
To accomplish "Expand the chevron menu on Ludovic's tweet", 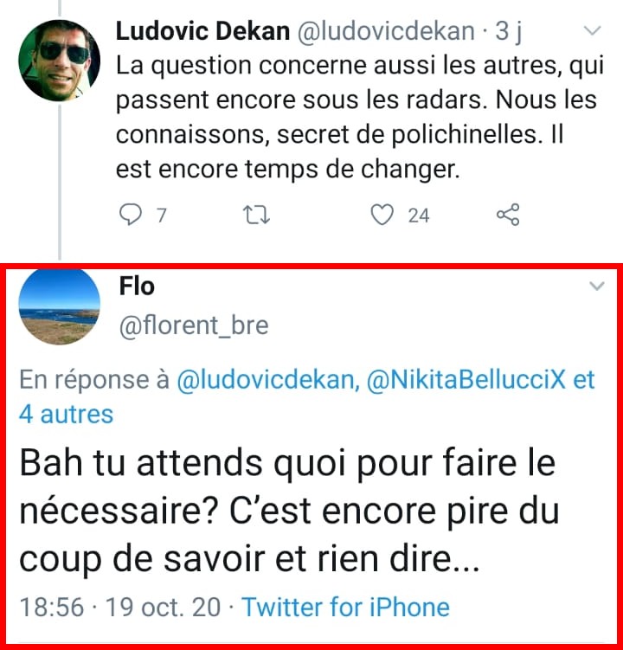I will tap(593, 32).
